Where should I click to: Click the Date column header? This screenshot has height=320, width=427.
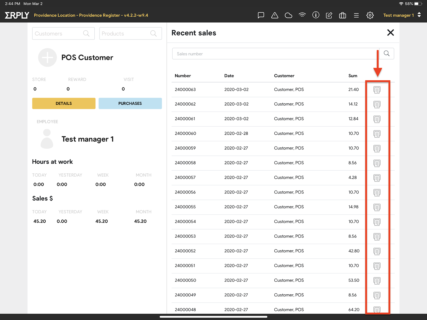(229, 76)
